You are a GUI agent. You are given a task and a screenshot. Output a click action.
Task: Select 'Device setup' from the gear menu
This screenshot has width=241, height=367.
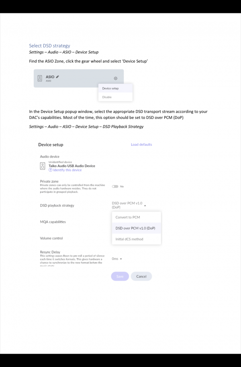(x=110, y=88)
